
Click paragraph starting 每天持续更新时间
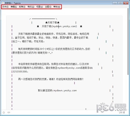tap(51, 51)
